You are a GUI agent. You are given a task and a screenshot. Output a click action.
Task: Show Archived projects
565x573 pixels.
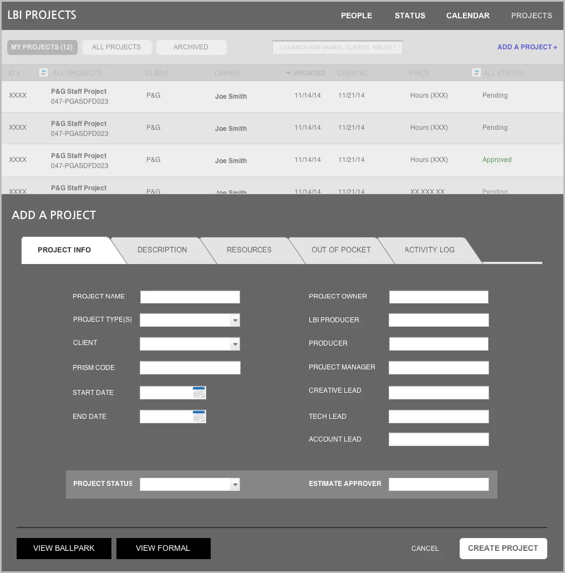pos(191,47)
